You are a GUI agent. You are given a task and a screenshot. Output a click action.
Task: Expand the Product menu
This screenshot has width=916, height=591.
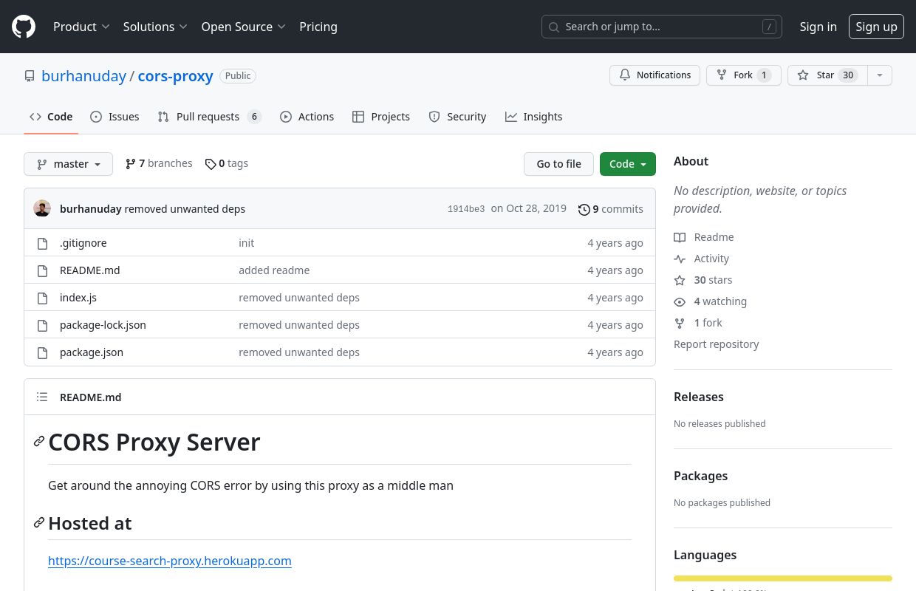pyautogui.click(x=81, y=27)
